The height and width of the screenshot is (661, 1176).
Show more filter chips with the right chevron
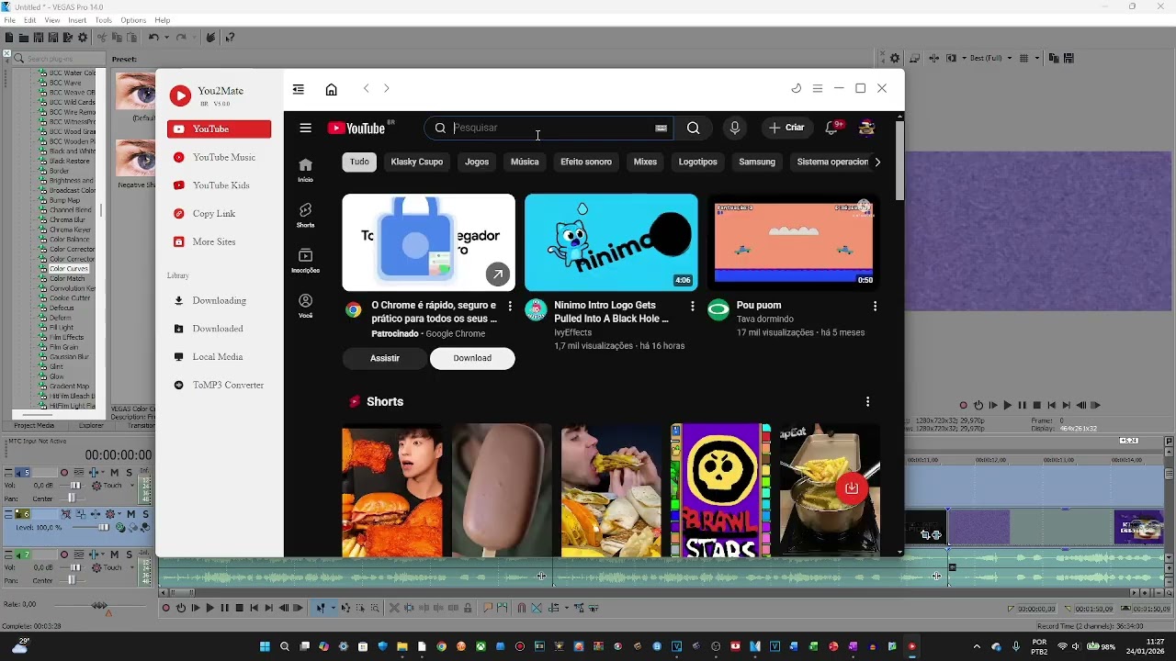point(877,162)
